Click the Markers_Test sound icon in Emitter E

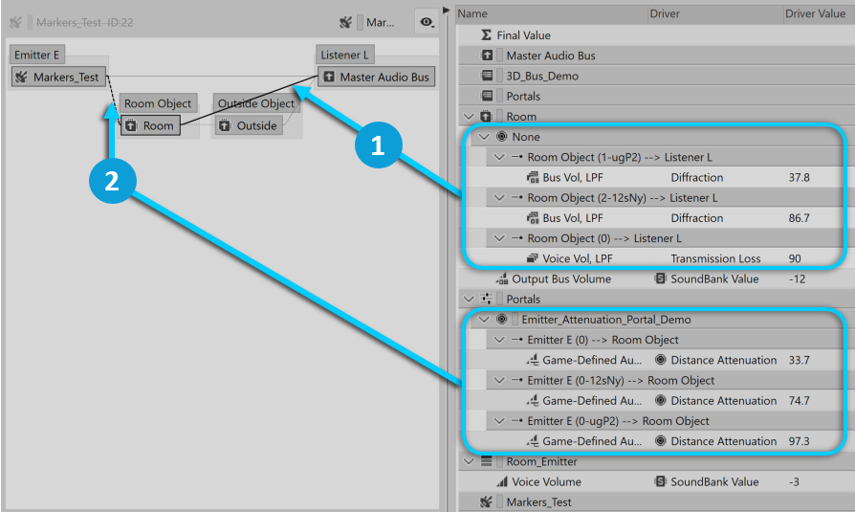coord(21,78)
